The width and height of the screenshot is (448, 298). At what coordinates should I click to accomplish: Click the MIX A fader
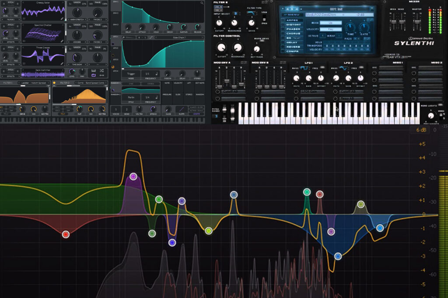pos(394,22)
